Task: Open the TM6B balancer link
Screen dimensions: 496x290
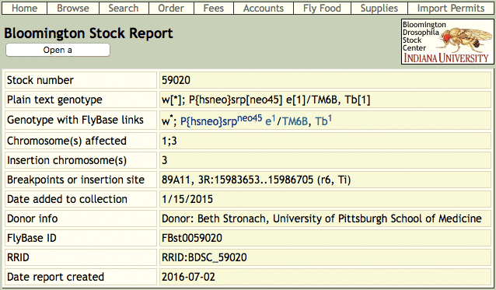Action: tap(295, 121)
